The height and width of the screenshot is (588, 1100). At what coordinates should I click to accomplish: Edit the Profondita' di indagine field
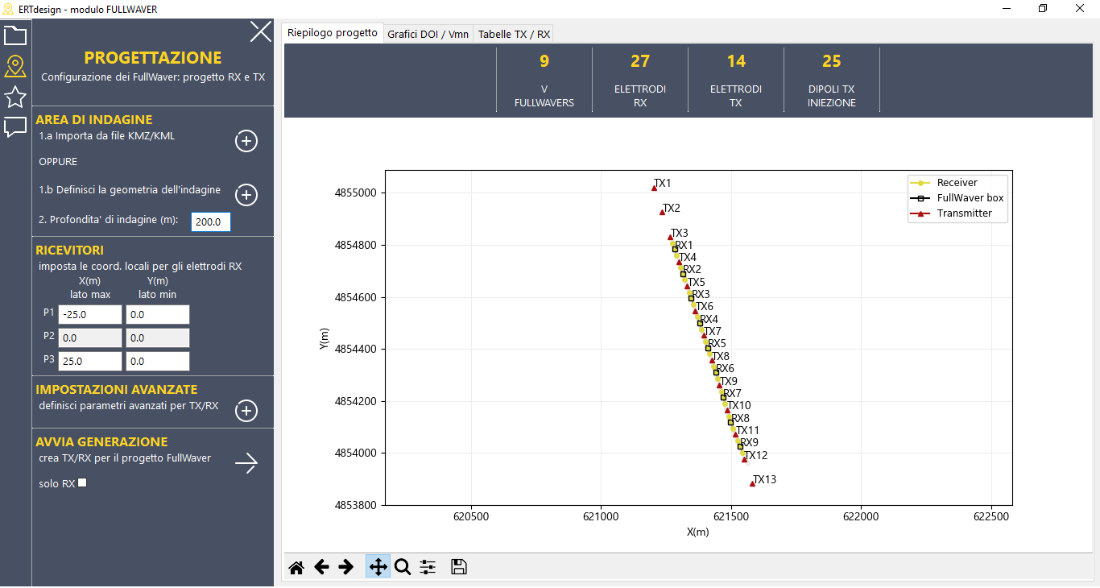pyautogui.click(x=211, y=222)
